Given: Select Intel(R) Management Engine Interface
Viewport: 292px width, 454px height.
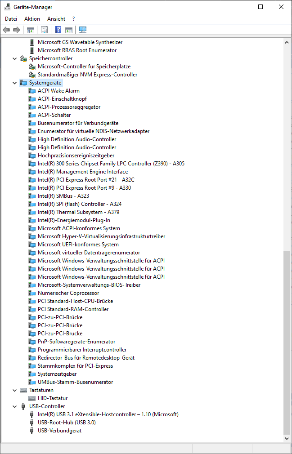Looking at the screenshot, I should pyautogui.click(x=83, y=172).
